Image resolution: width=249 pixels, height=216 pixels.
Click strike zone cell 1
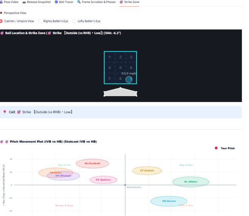click(x=109, y=57)
